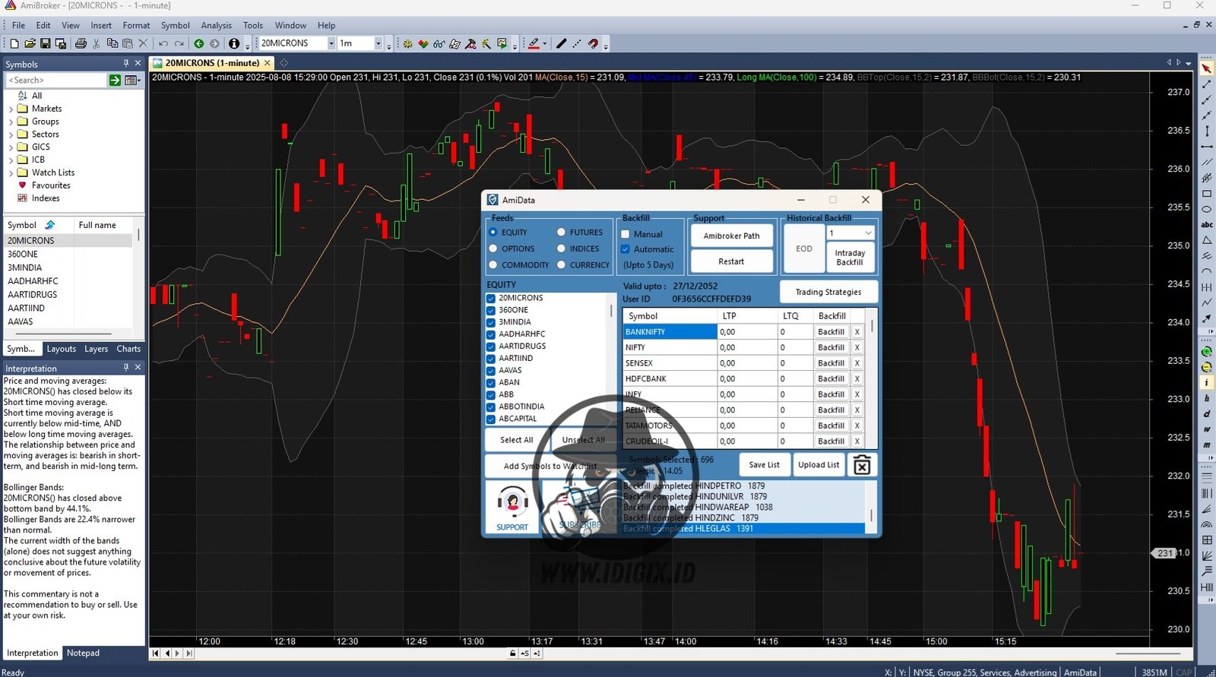Select the OPTIONS feed radio button
This screenshot has width=1216, height=677.
(x=493, y=248)
